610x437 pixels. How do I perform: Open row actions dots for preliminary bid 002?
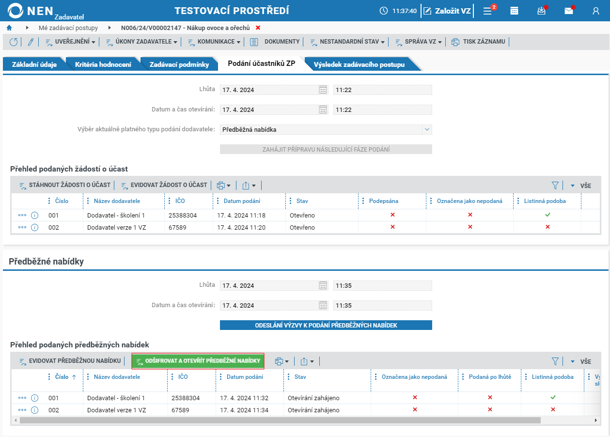pos(22,410)
